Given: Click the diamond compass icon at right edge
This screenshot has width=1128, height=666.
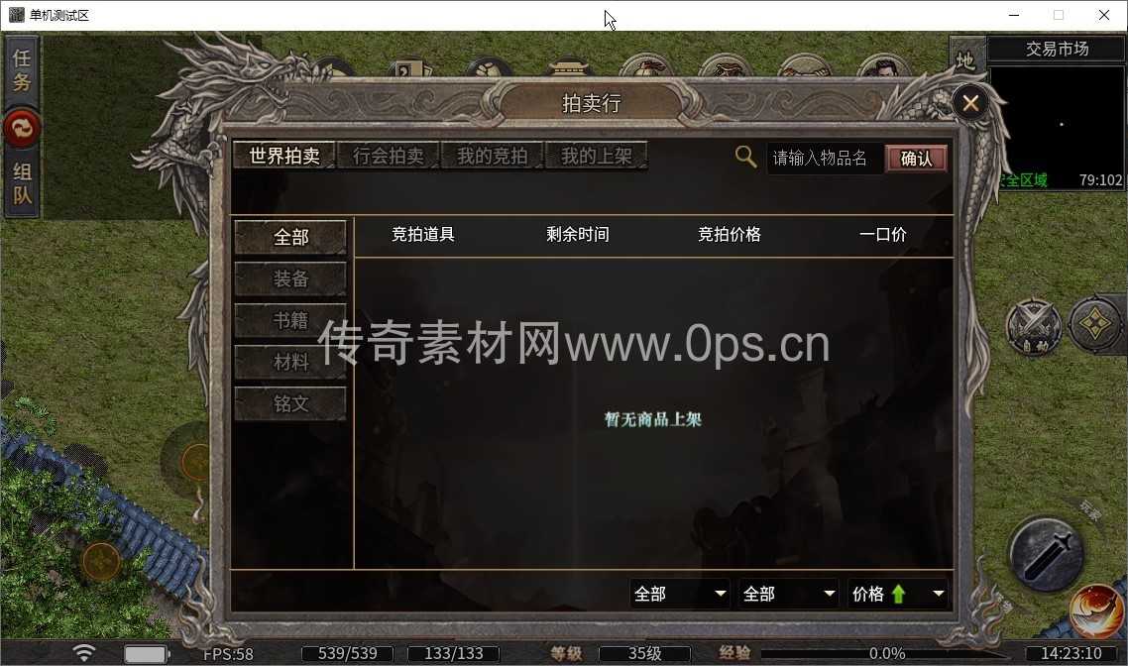Looking at the screenshot, I should 1095,324.
